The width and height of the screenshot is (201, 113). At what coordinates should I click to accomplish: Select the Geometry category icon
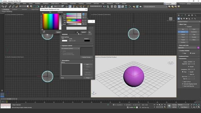tap(179, 19)
